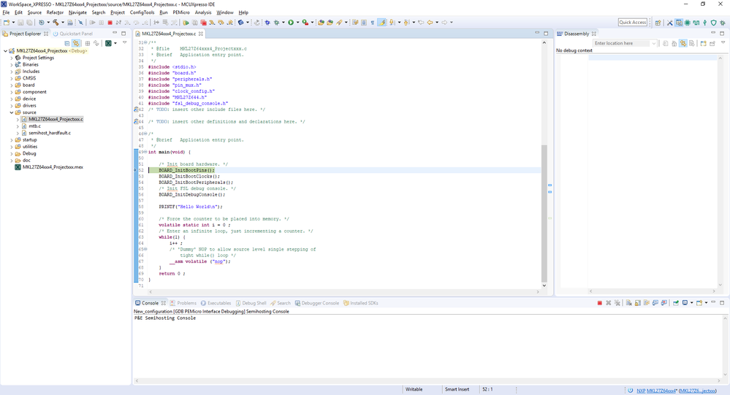The height and width of the screenshot is (395, 730).
Task: Select Project Settings tree item
Action: coord(38,58)
